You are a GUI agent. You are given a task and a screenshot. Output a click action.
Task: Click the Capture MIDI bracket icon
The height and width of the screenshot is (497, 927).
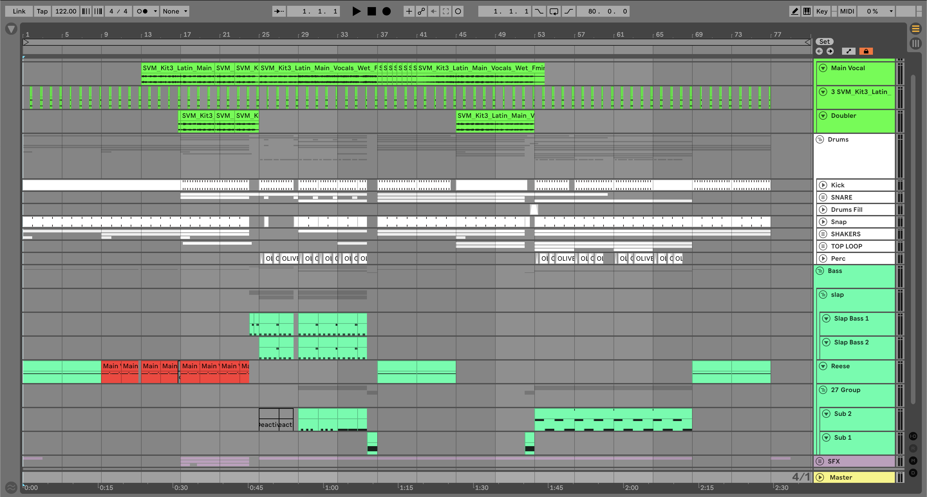click(445, 11)
